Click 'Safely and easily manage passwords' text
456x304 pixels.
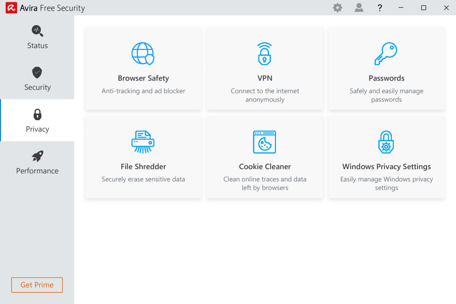pyautogui.click(x=387, y=95)
